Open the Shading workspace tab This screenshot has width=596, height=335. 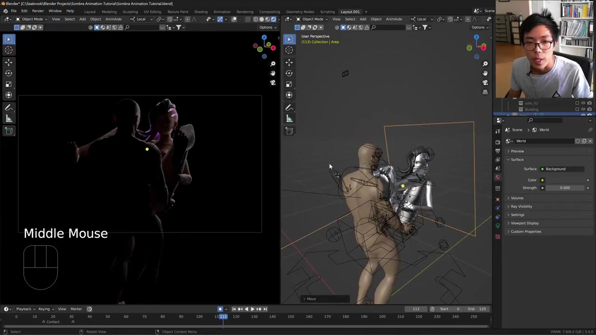(x=201, y=12)
